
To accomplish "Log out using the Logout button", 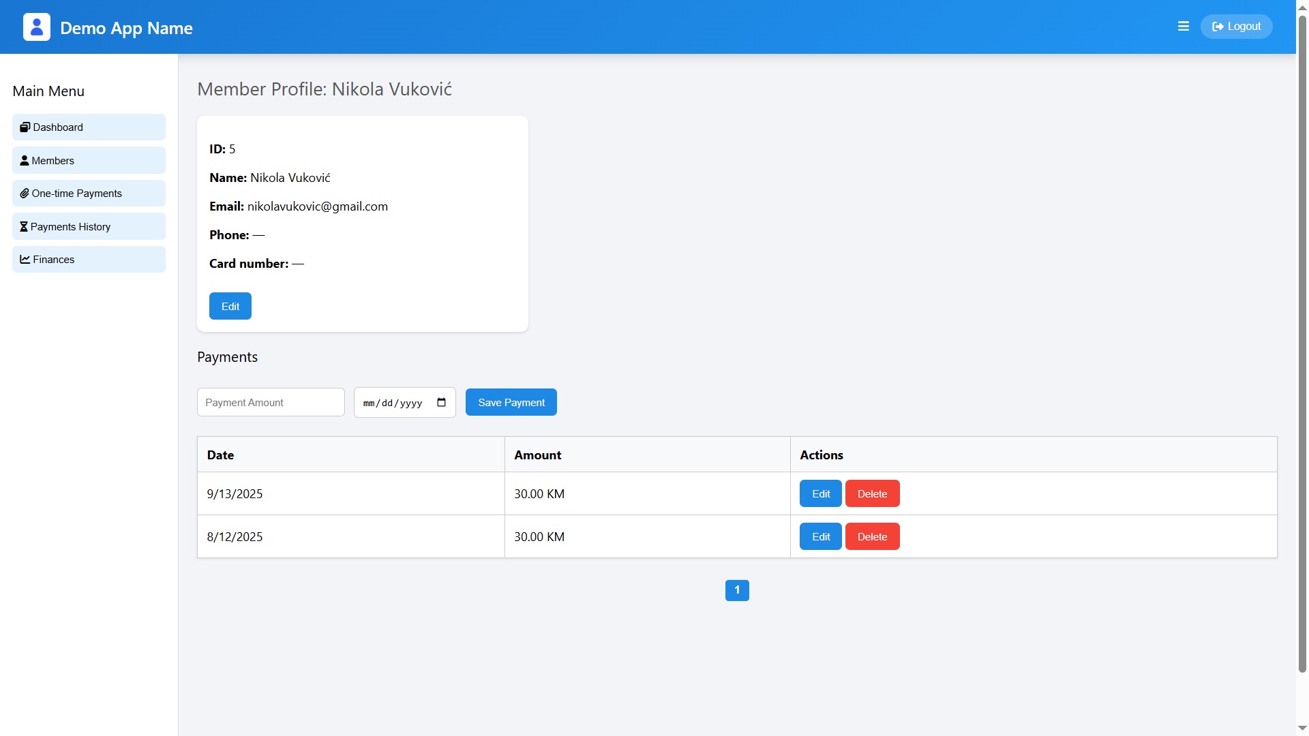I will coord(1236,27).
